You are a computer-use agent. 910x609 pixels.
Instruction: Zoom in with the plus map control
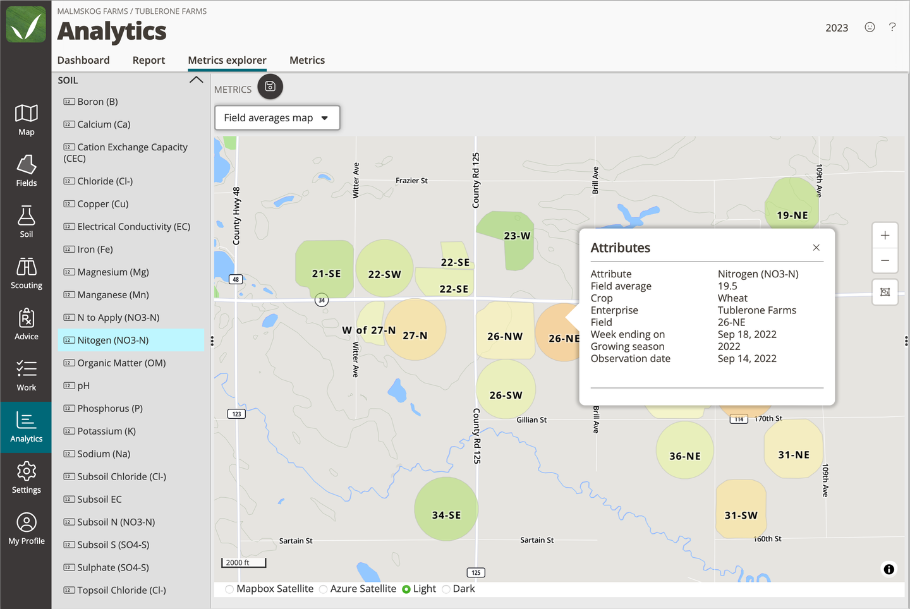(x=885, y=234)
